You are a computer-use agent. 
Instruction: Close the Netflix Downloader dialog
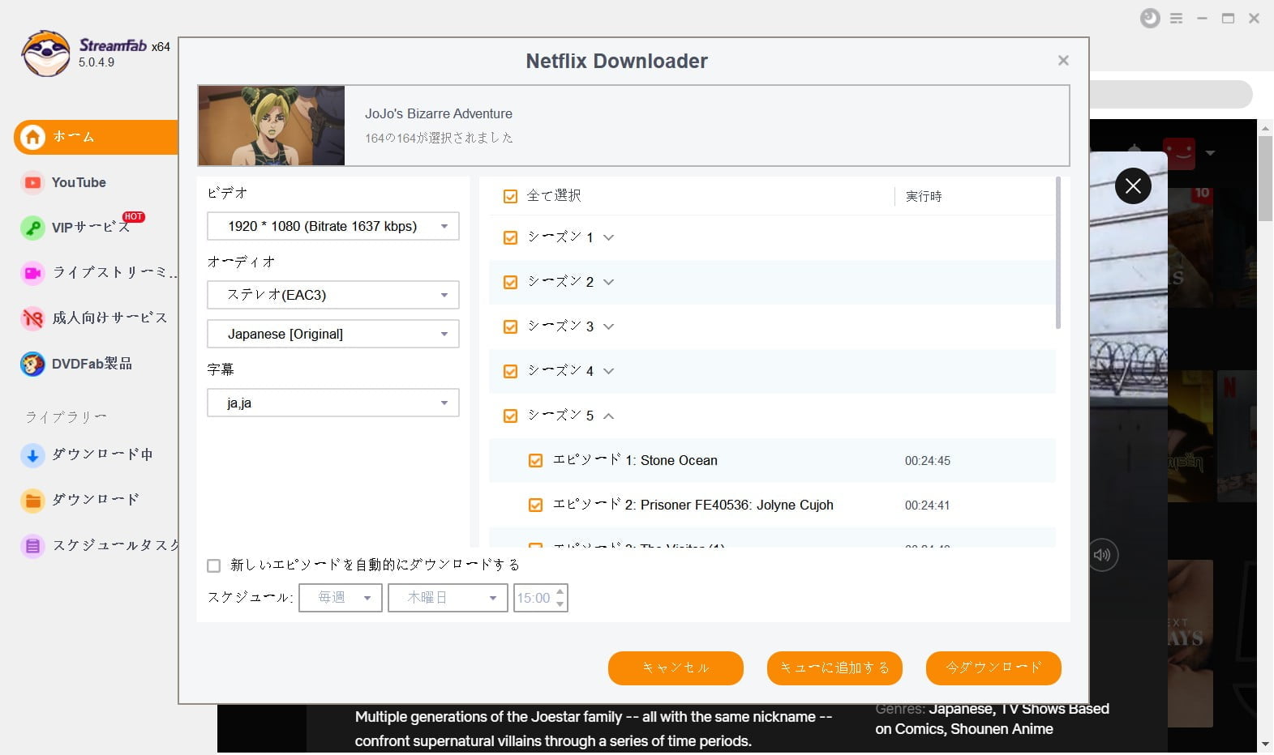1063,60
